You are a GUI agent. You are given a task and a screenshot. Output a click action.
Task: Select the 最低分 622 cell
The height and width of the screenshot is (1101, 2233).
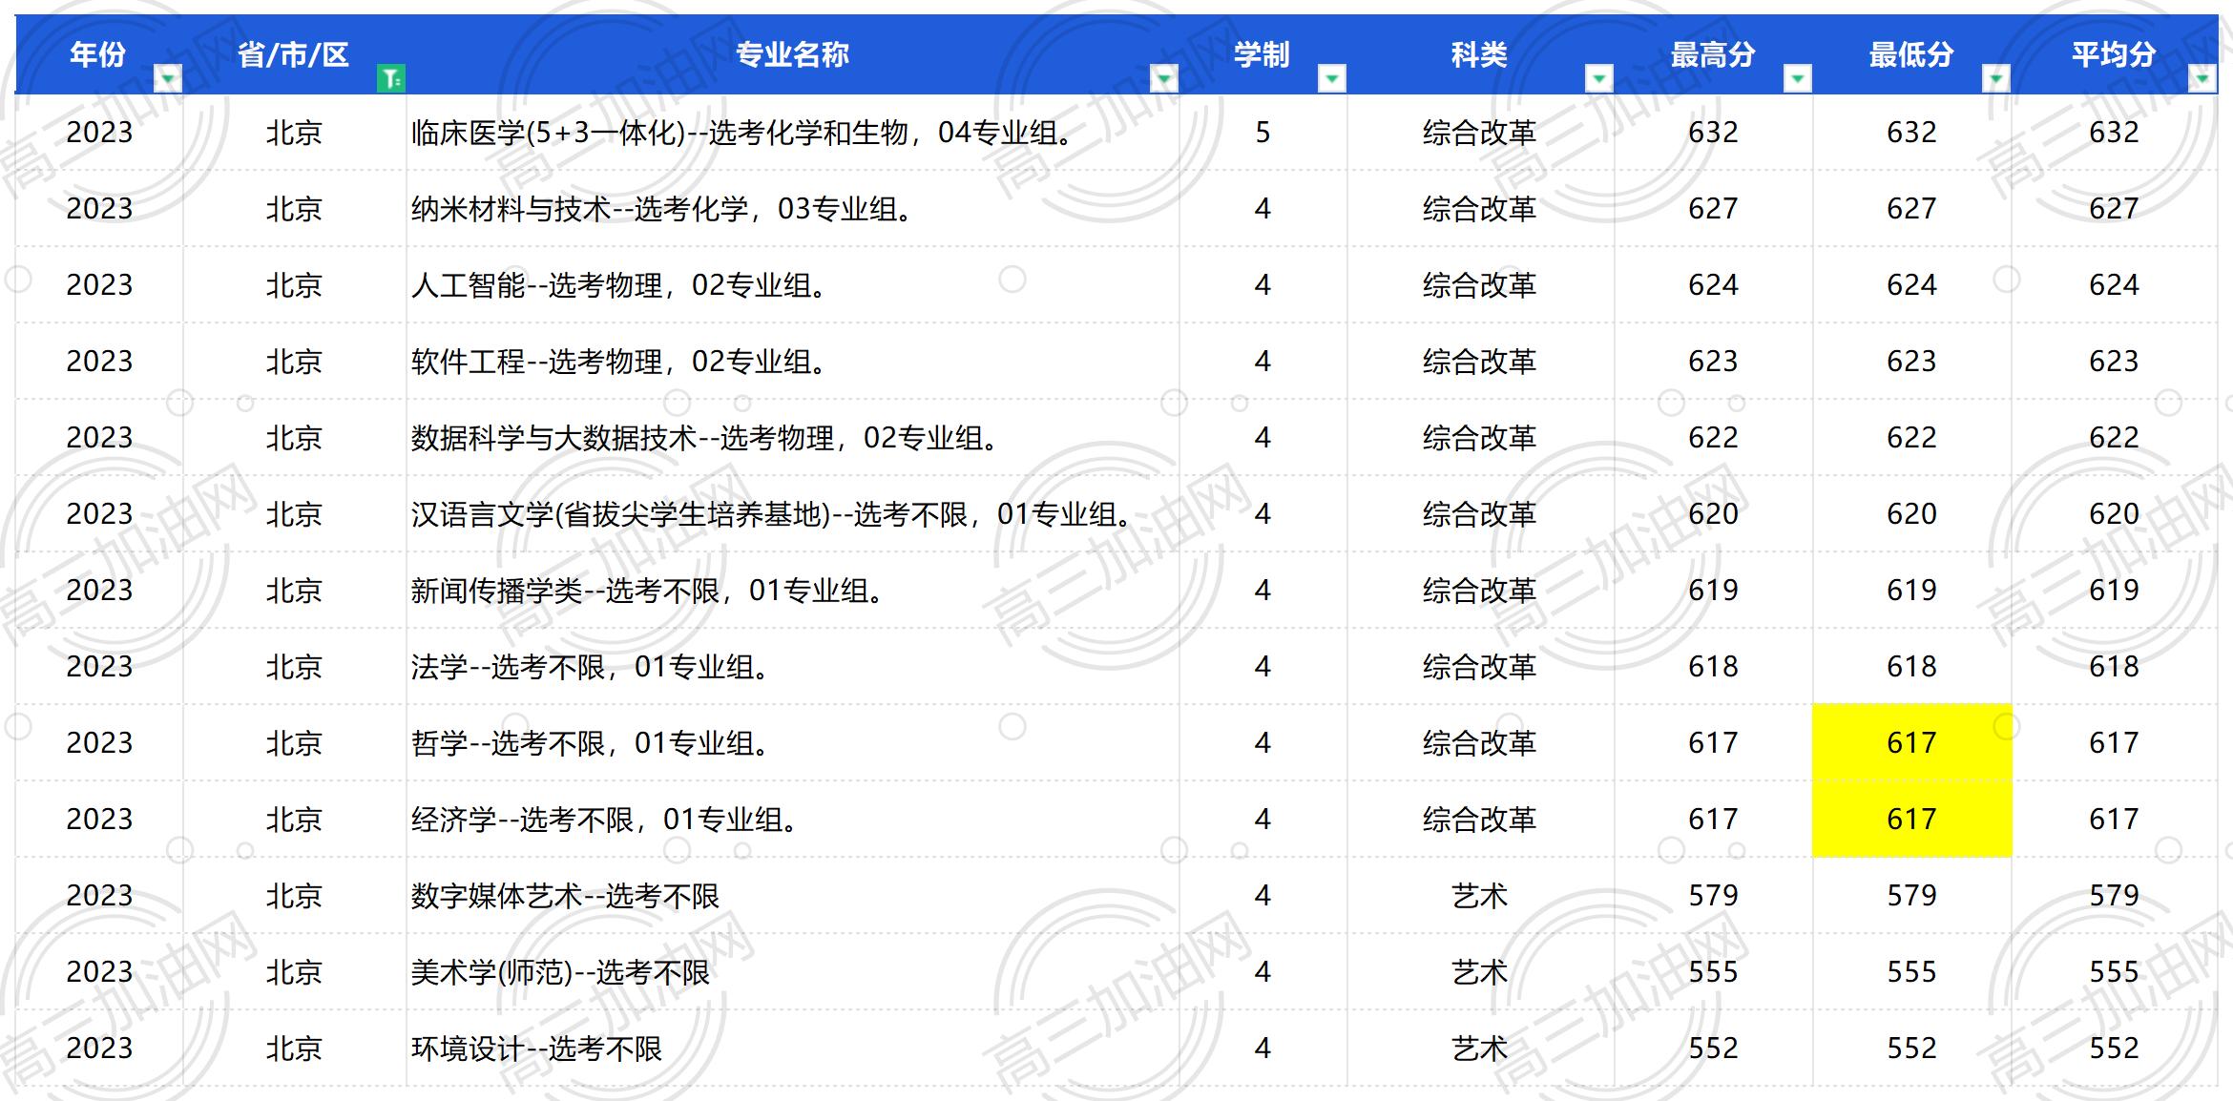(1912, 438)
